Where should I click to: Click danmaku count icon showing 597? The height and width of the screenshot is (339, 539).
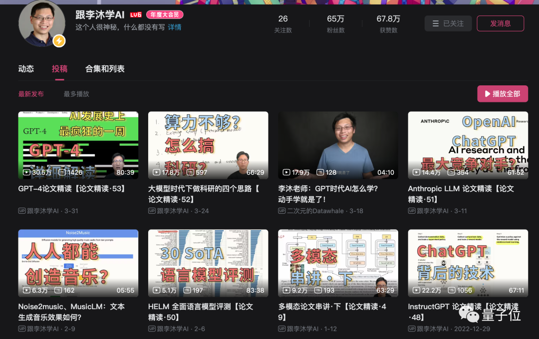point(191,172)
